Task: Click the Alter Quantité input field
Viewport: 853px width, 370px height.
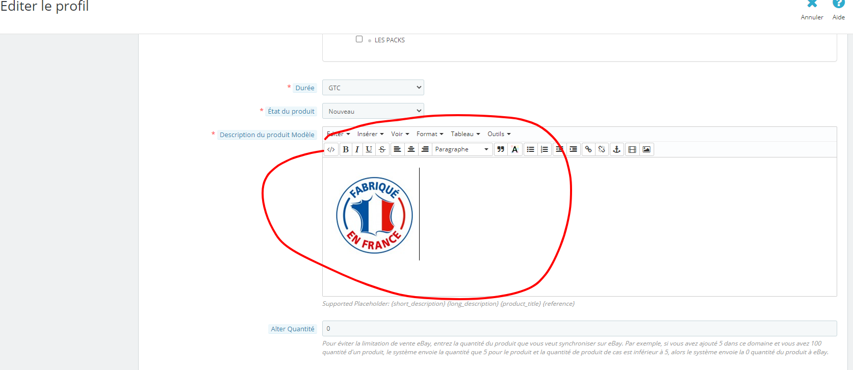Action: coord(579,328)
